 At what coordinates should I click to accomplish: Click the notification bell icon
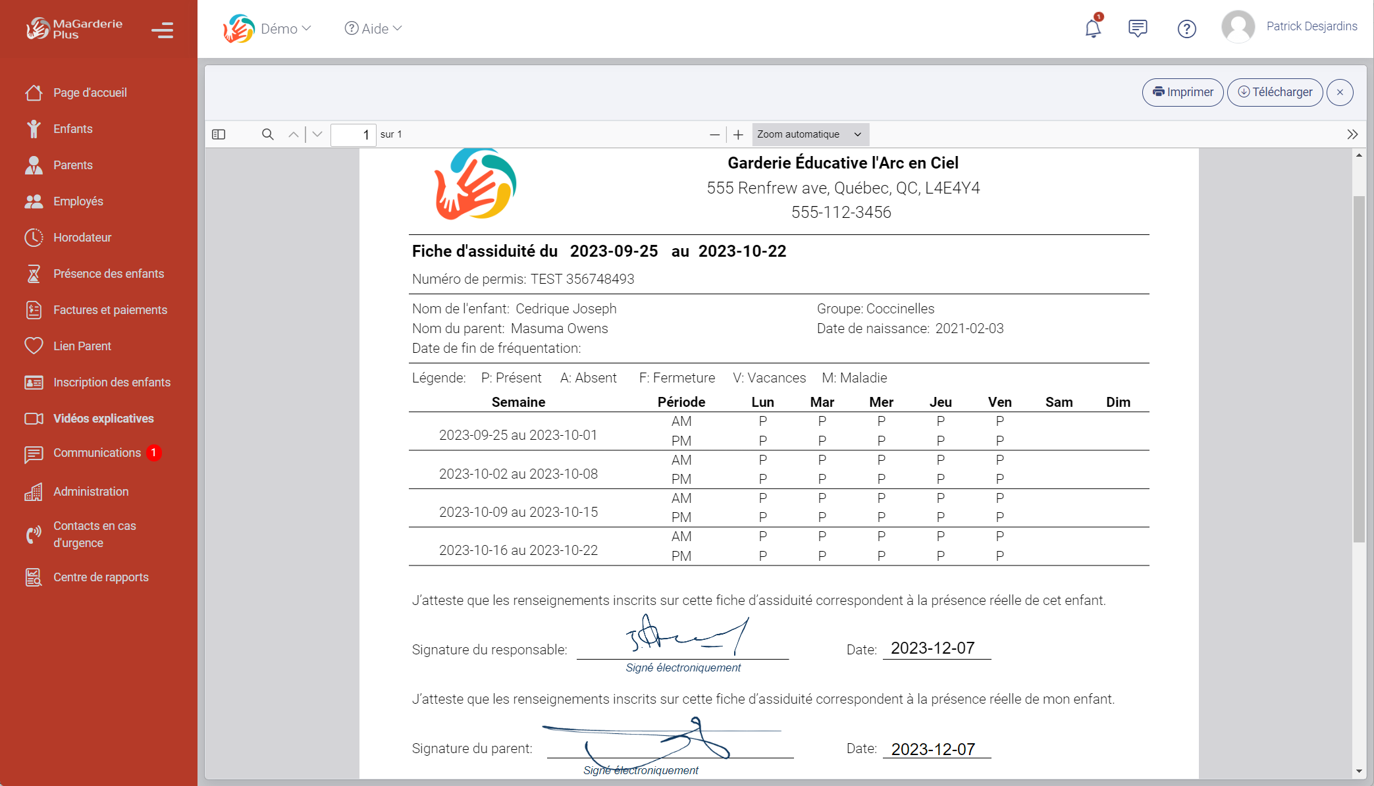[1093, 28]
